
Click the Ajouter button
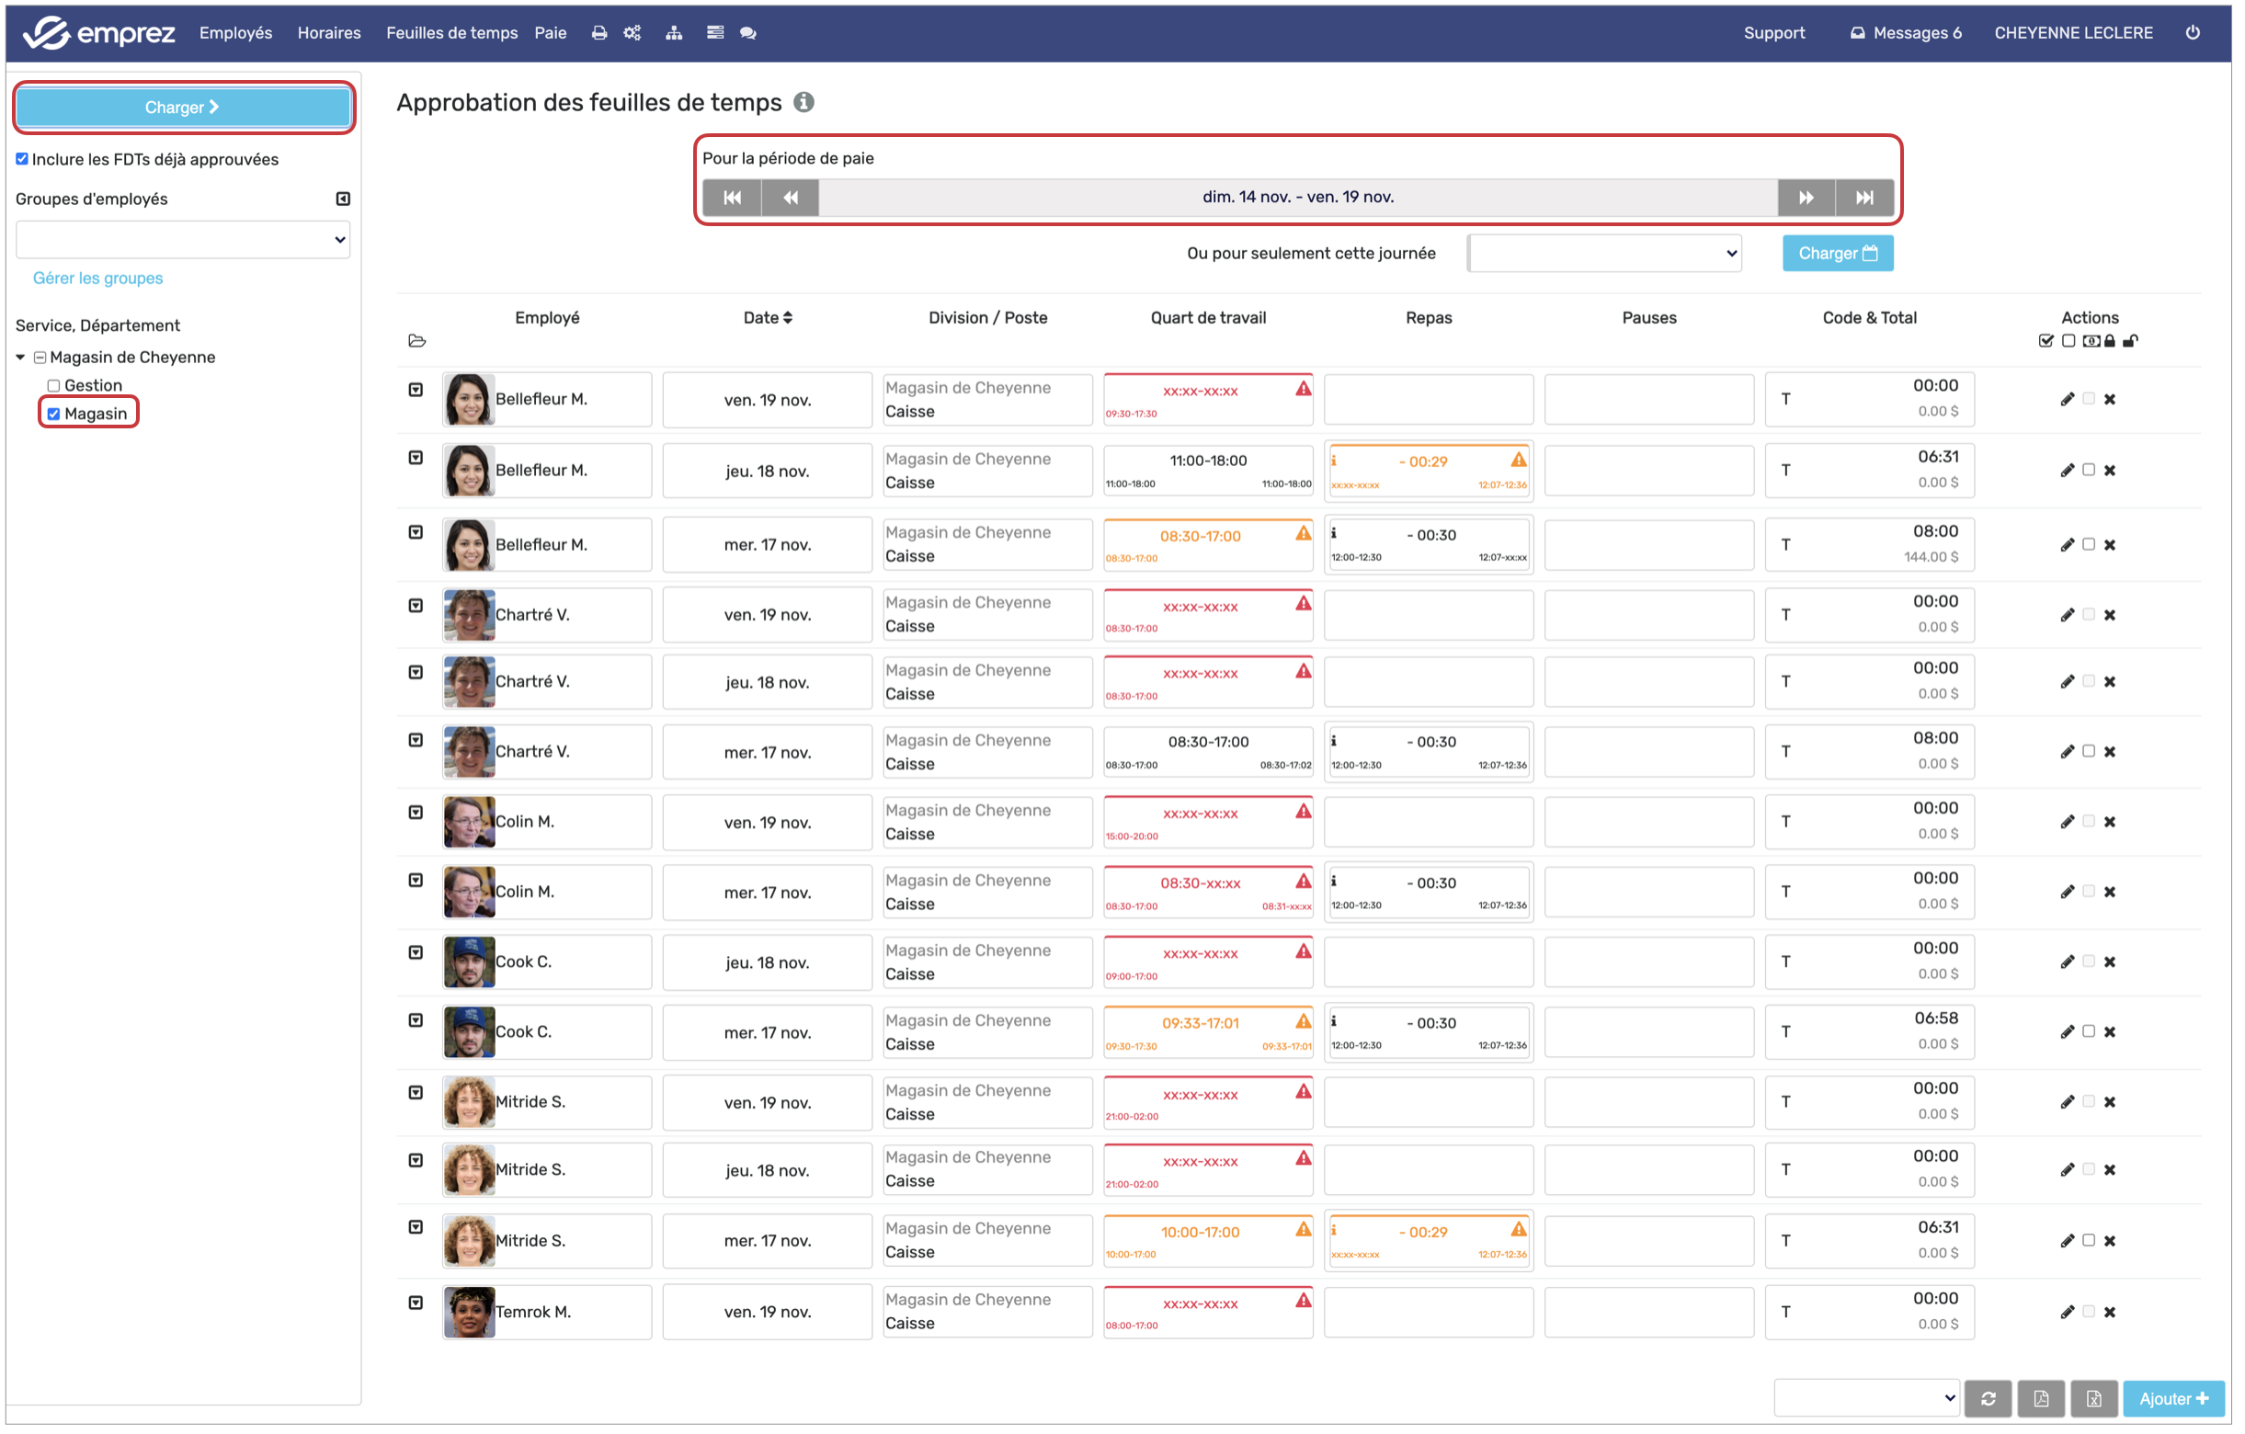pyautogui.click(x=2173, y=1398)
